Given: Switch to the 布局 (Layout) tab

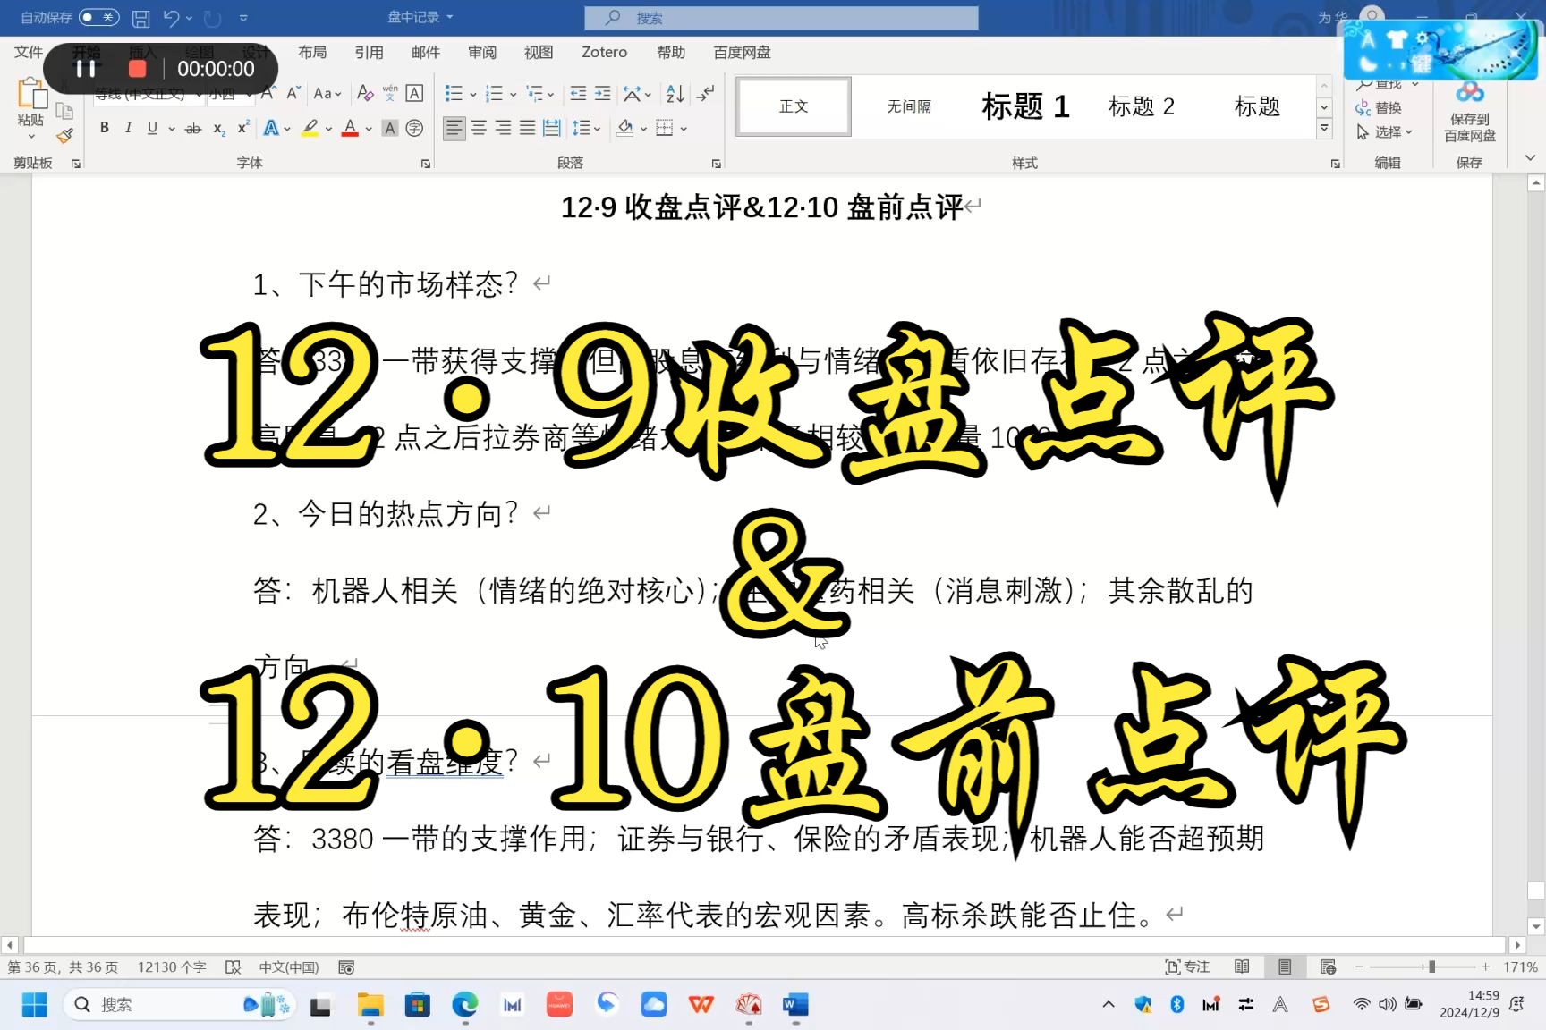Looking at the screenshot, I should click(x=312, y=52).
